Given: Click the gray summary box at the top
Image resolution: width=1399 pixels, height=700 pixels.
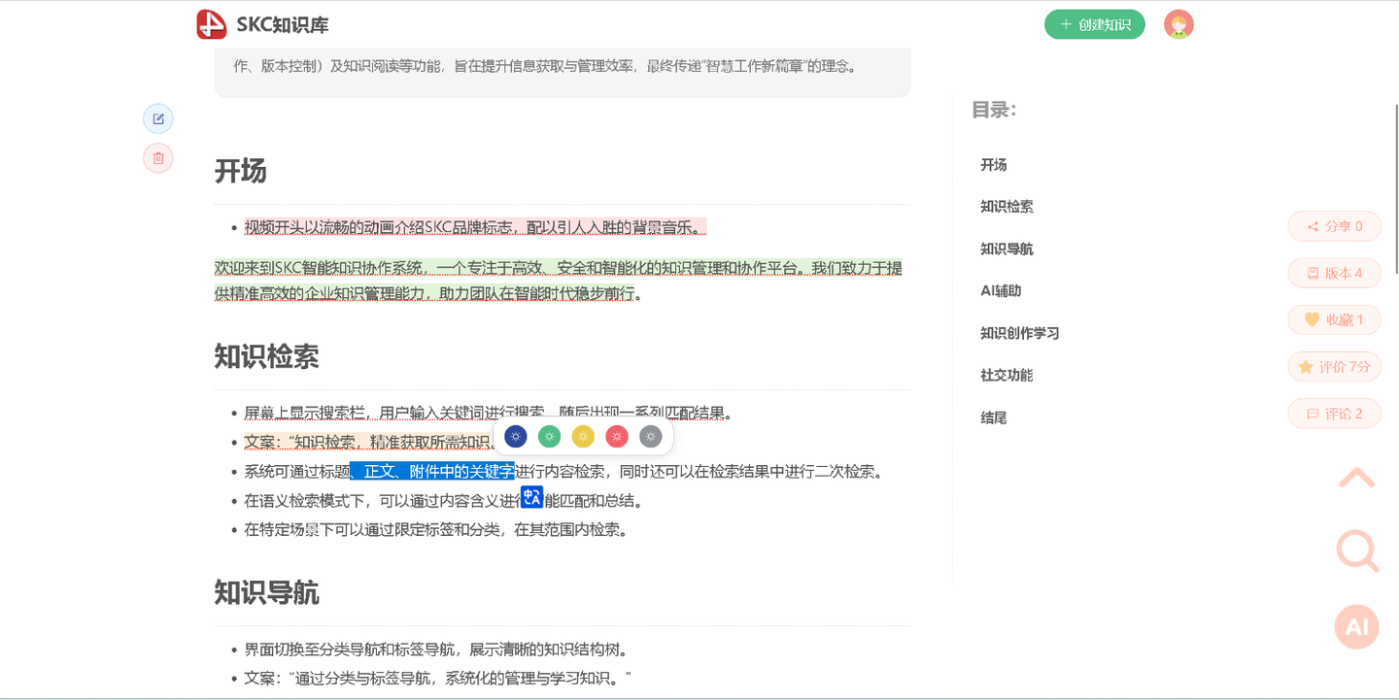Looking at the screenshot, I should coord(563,73).
